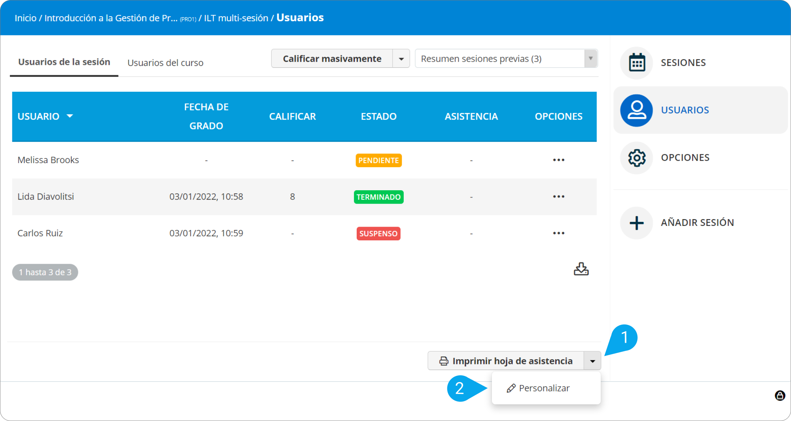
Task: Go to Inicio in the breadcrumb
Action: coord(25,18)
